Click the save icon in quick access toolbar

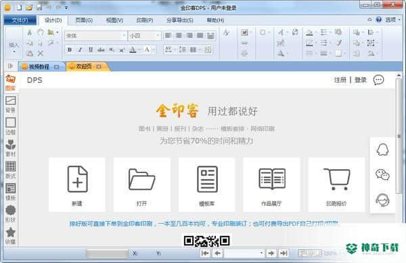click(39, 7)
